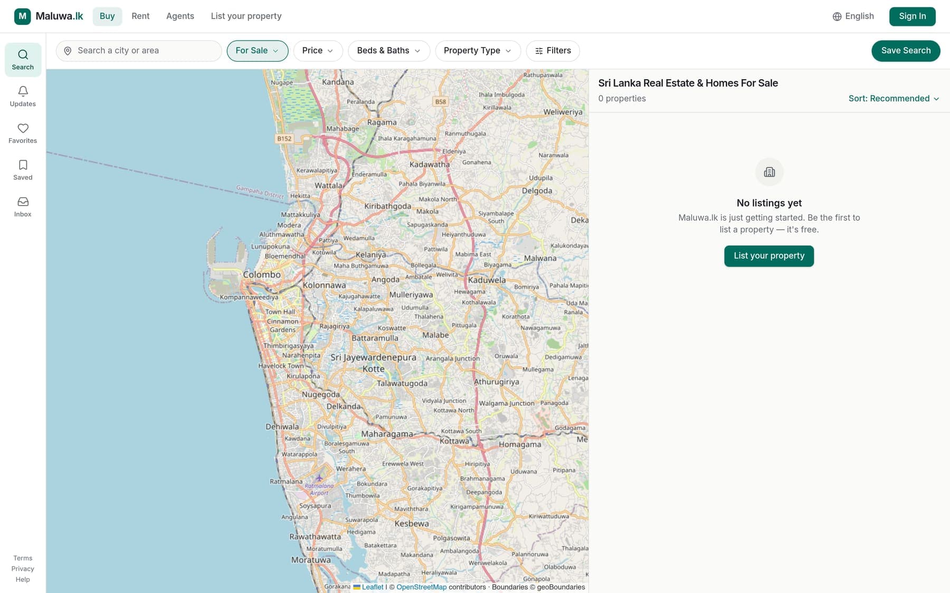Click the Sri Jayewardenepura Kotte map label
This screenshot has width=950, height=593.
373,363
